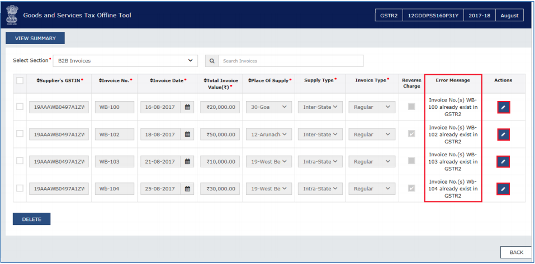
Task: Tick the select-all checkbox in table header
Action: pyautogui.click(x=20, y=80)
